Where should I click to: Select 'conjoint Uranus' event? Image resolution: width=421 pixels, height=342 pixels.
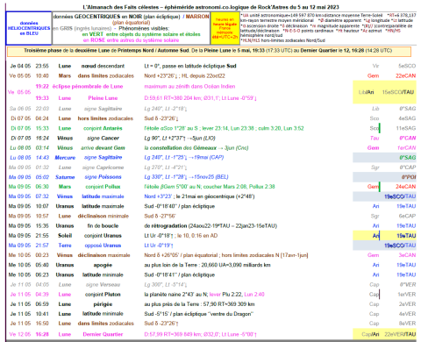tap(103, 236)
